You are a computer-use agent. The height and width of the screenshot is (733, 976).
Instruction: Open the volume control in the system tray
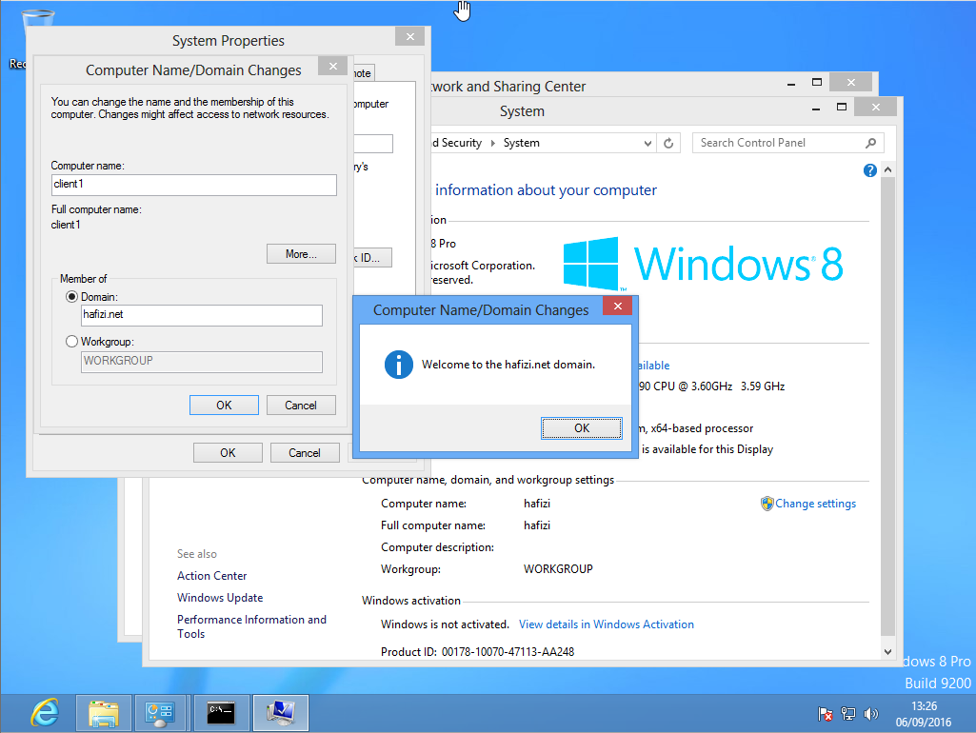point(870,714)
